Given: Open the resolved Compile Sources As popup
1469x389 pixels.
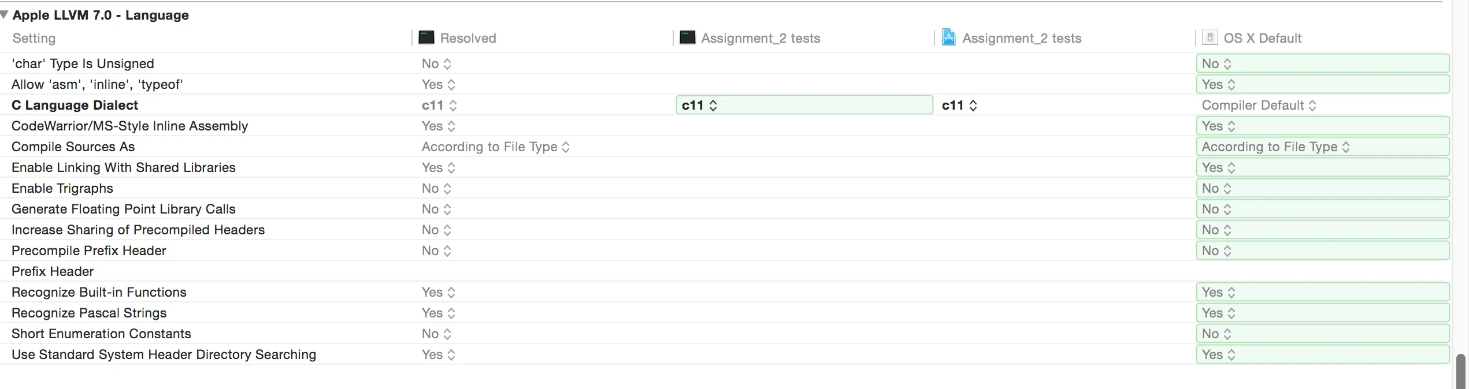Looking at the screenshot, I should (x=495, y=147).
